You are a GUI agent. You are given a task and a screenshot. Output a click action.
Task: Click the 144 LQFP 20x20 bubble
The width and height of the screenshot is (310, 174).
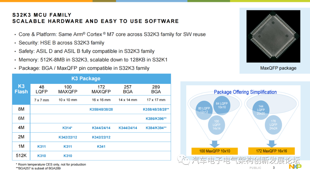pos(261,110)
